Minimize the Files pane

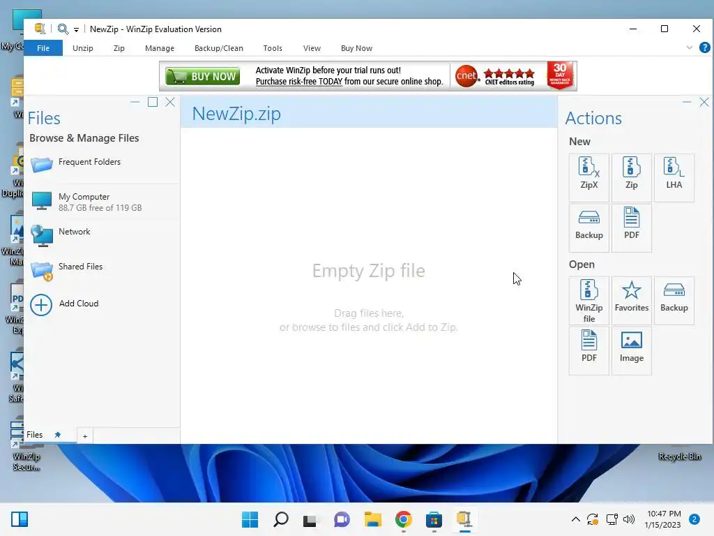pyautogui.click(x=135, y=102)
